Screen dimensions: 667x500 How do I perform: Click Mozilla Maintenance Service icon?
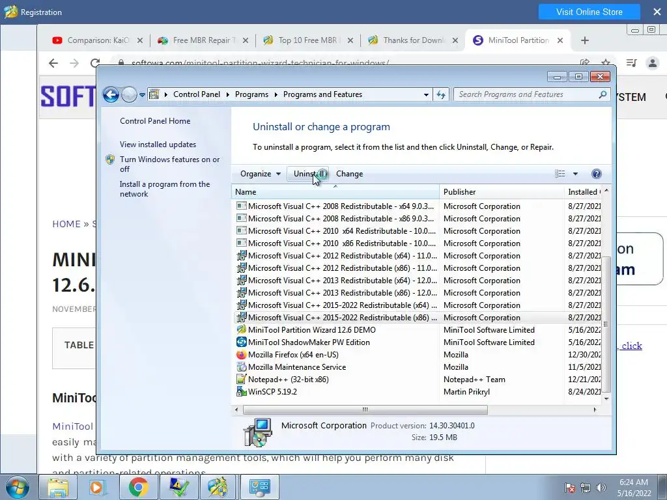coord(241,367)
